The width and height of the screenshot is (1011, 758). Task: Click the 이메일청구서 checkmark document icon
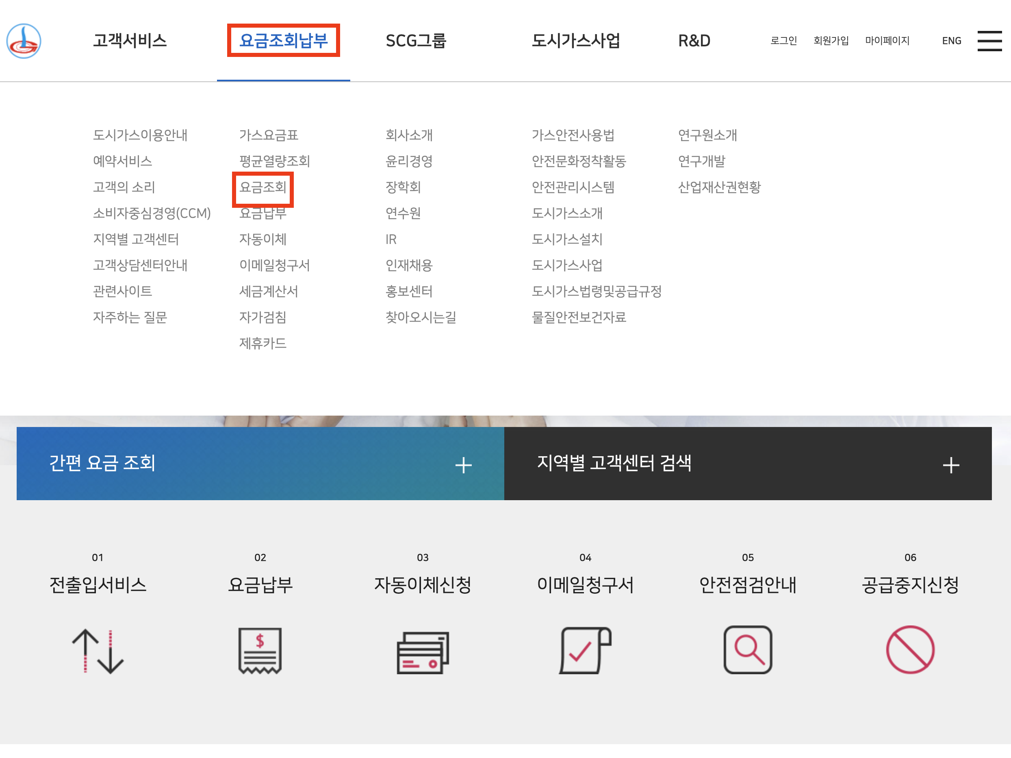pyautogui.click(x=585, y=651)
